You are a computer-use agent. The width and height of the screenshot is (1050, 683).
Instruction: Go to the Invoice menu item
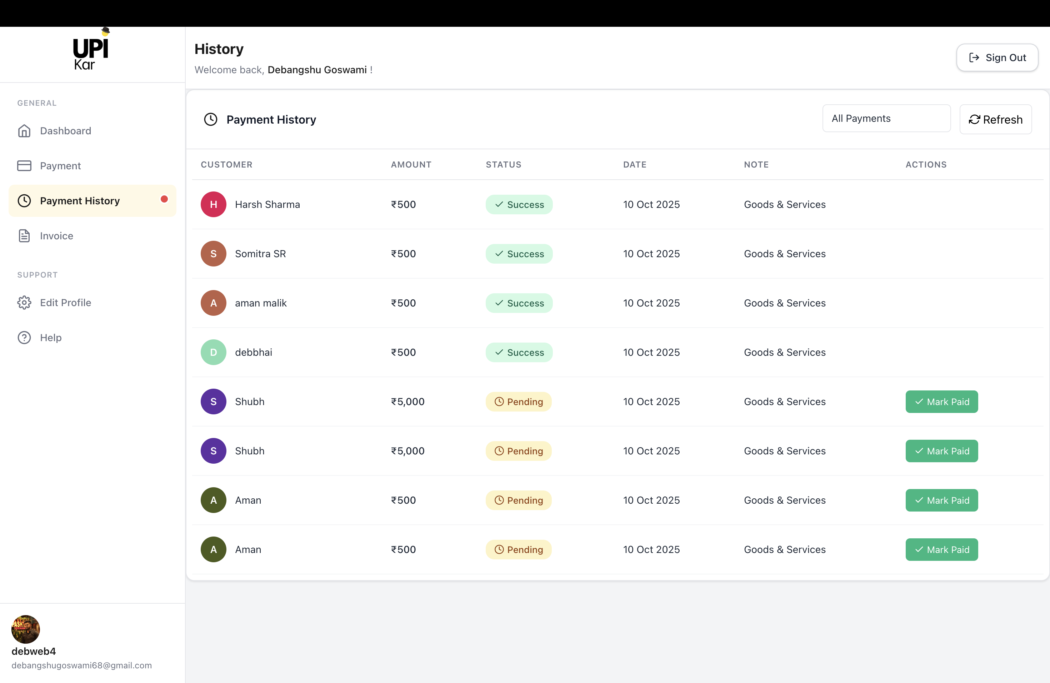tap(56, 236)
